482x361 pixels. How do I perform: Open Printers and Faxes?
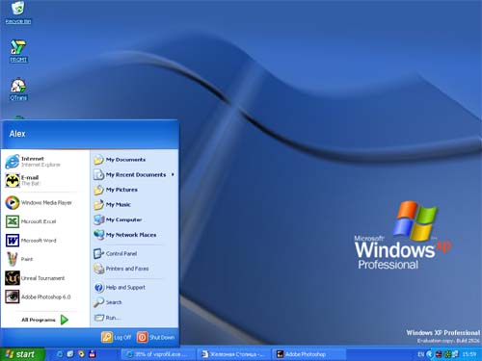(134, 269)
